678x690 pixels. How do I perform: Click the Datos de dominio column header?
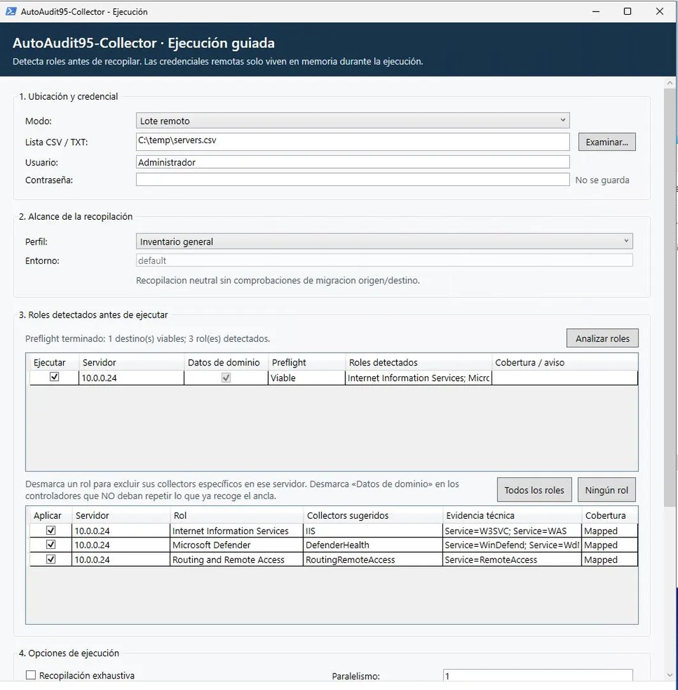coord(226,363)
